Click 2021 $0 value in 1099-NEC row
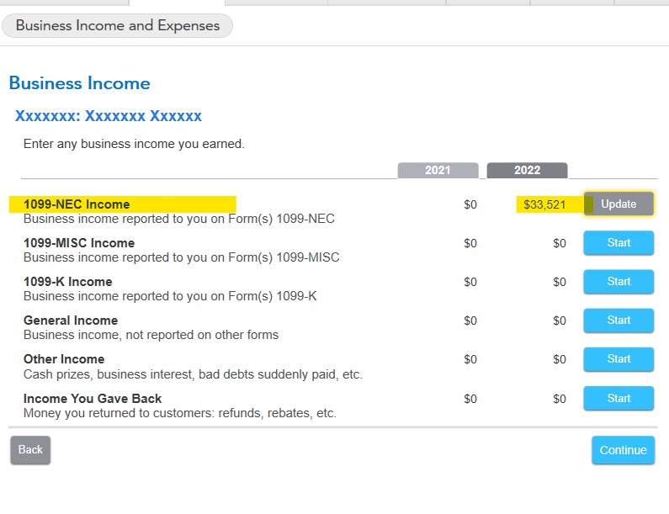 470,204
